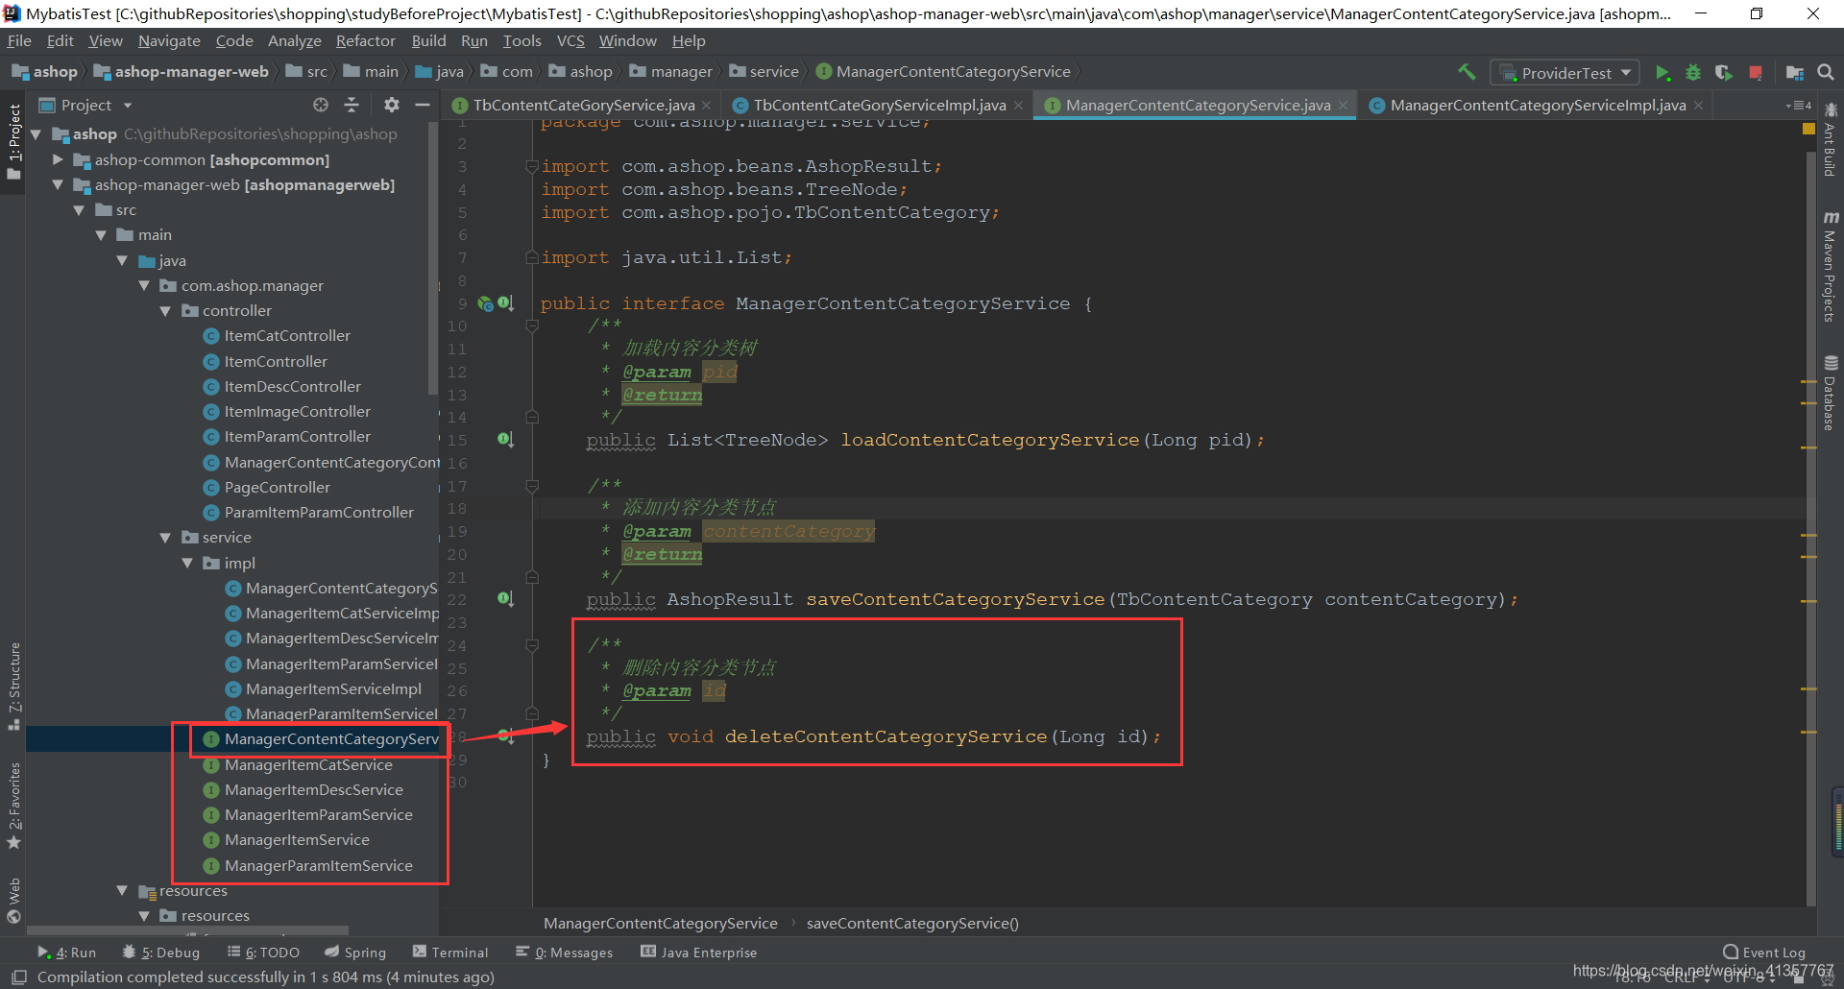The height and width of the screenshot is (989, 1844).
Task: Stop the running process with the red square
Action: click(x=1756, y=73)
